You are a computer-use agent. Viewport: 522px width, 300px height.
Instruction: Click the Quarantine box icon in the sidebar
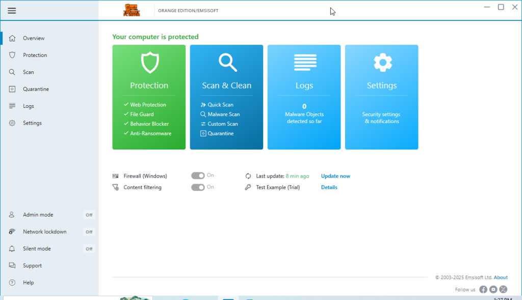coord(12,89)
